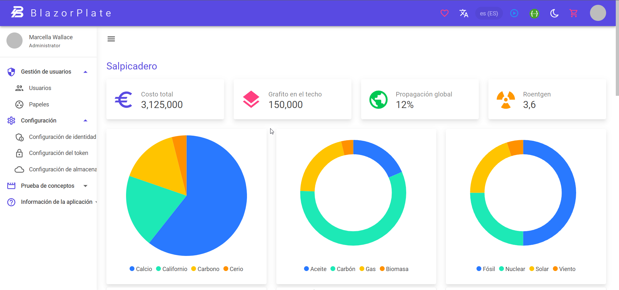Click the hamburger menu icon

[x=111, y=39]
